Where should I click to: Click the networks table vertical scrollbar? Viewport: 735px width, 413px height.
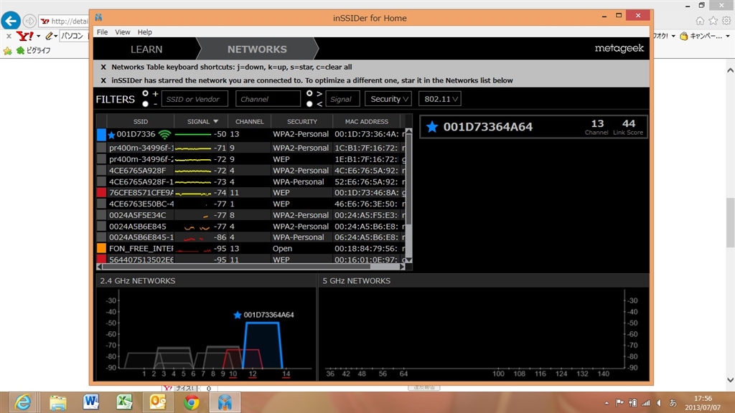[408, 179]
